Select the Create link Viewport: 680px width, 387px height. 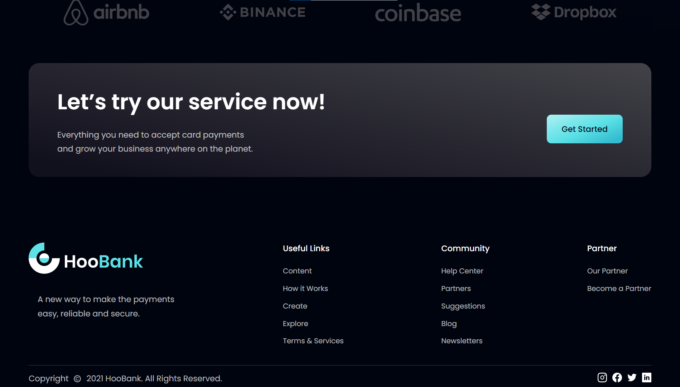(x=295, y=306)
